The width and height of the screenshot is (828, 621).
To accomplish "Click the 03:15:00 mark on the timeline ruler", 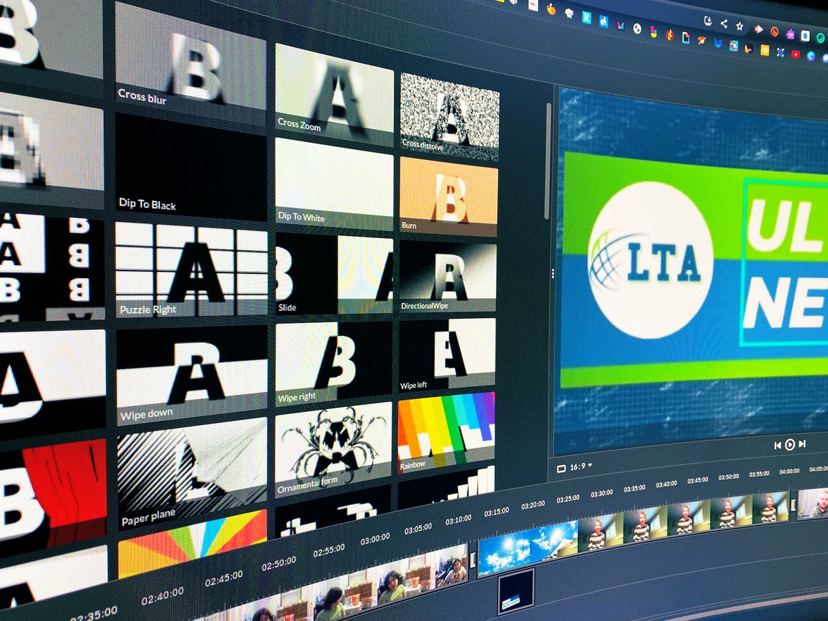I will [496, 511].
